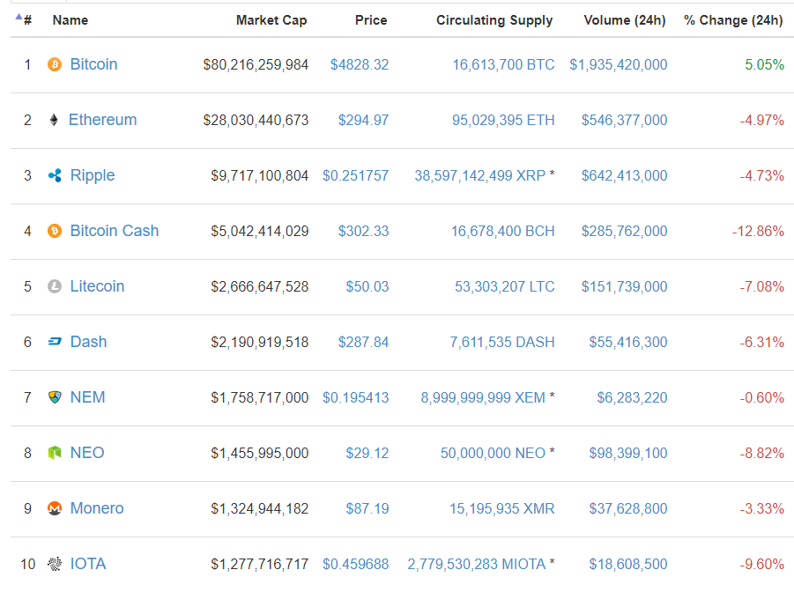Click the Litecoin logo icon
This screenshot has width=794, height=592.
55,286
